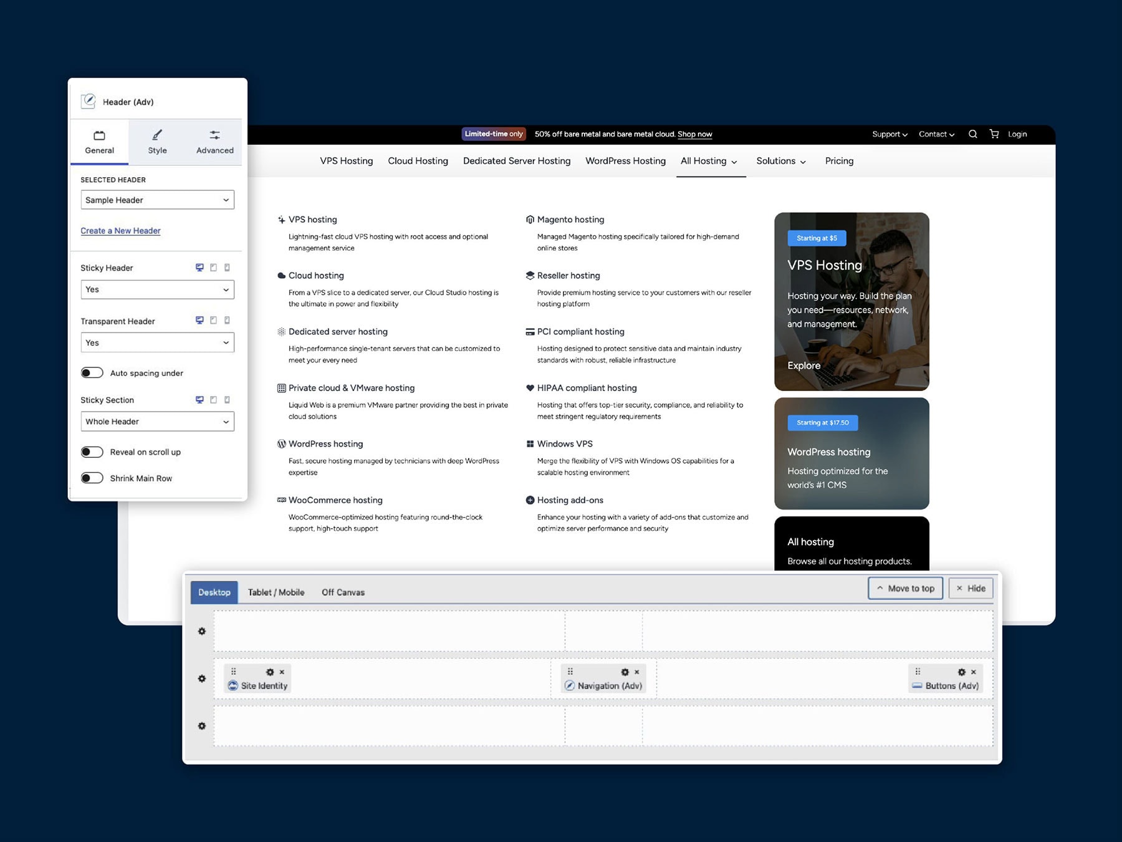Remove the Navigation (Adv) widget
The image size is (1122, 842).
636,672
